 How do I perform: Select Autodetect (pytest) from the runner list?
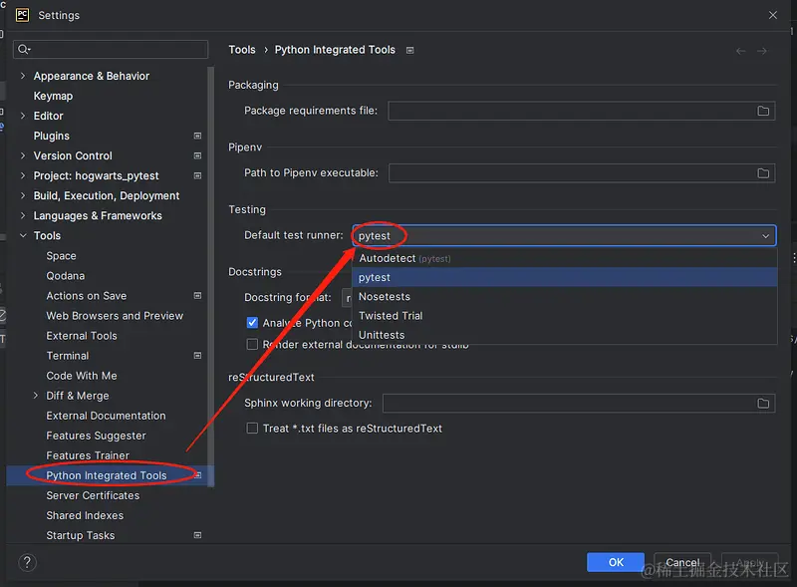[x=564, y=258]
